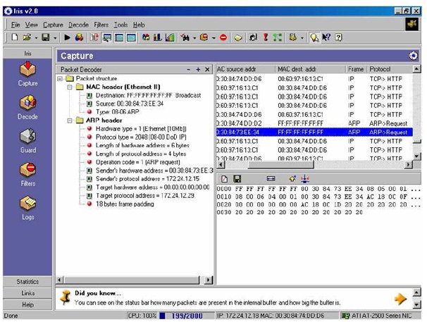Click the plus button in Packet Decoder header
The image size is (427, 322).
(198, 70)
